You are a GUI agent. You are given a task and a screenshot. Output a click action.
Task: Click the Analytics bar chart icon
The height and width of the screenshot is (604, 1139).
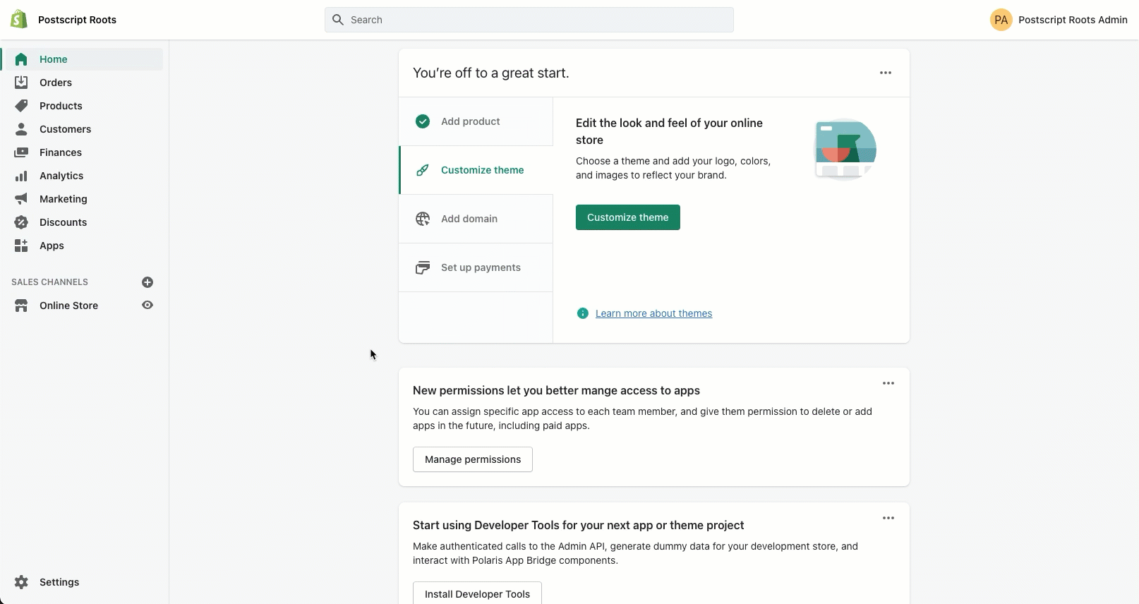click(21, 176)
